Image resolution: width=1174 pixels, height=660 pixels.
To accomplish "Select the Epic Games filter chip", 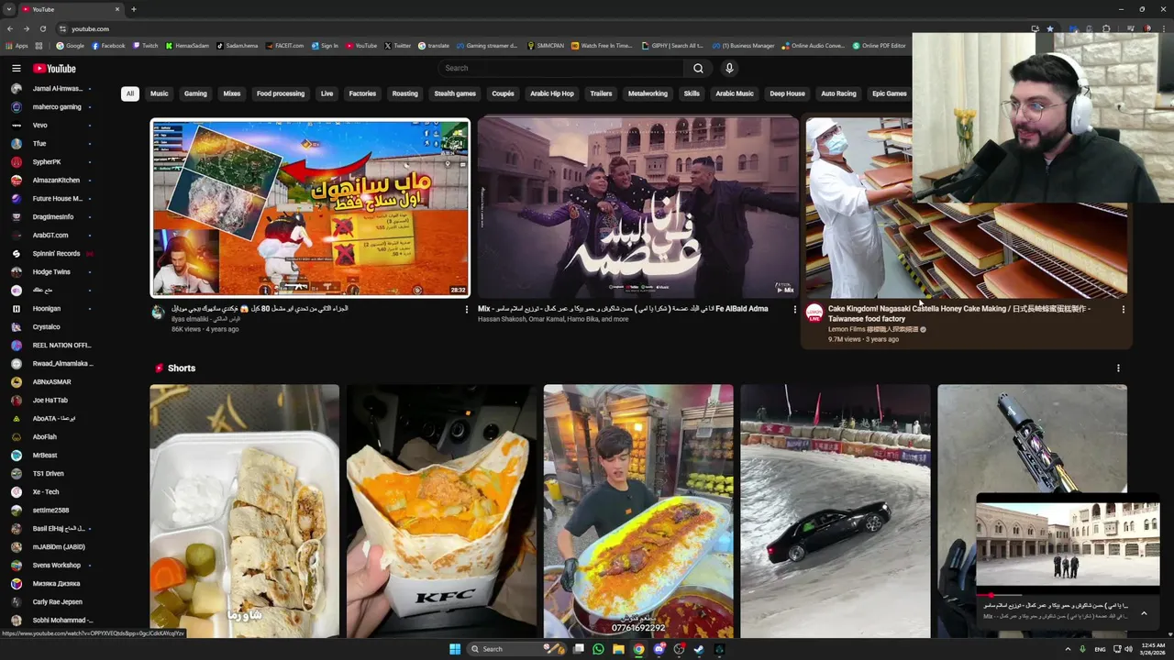I will click(x=890, y=93).
